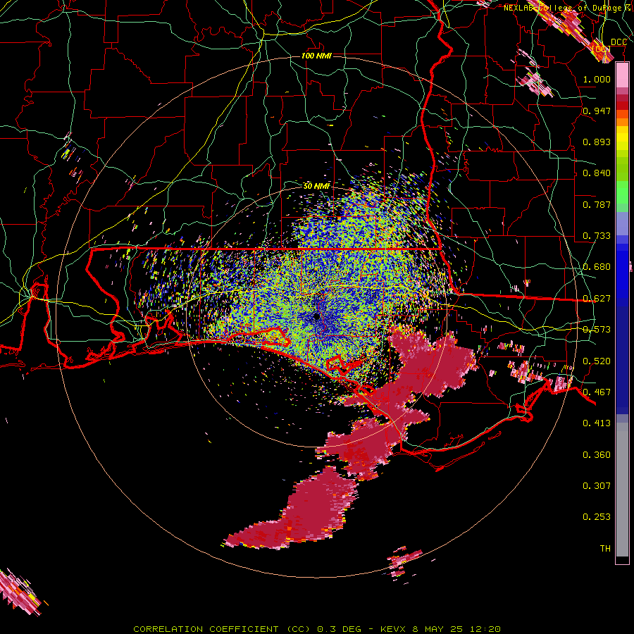Click the 0.627 legend value
The width and height of the screenshot is (634, 634).
tap(597, 298)
